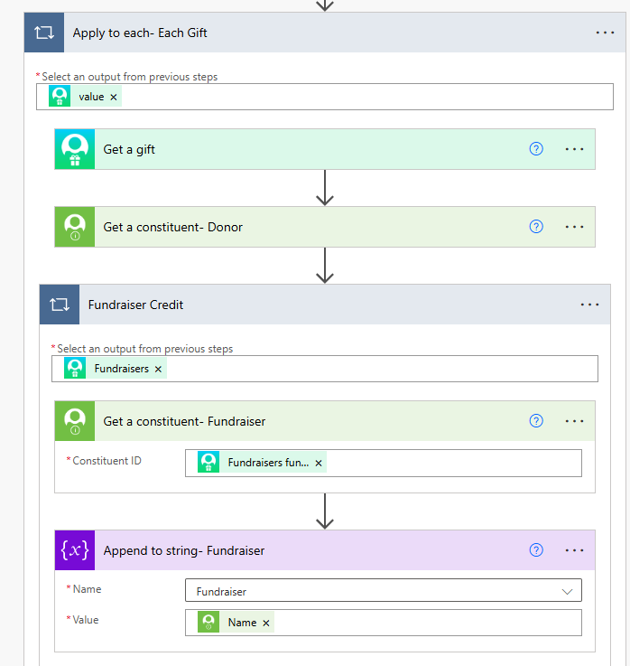
Task: Open the Fundraiser Credit ellipsis menu
Action: point(589,305)
